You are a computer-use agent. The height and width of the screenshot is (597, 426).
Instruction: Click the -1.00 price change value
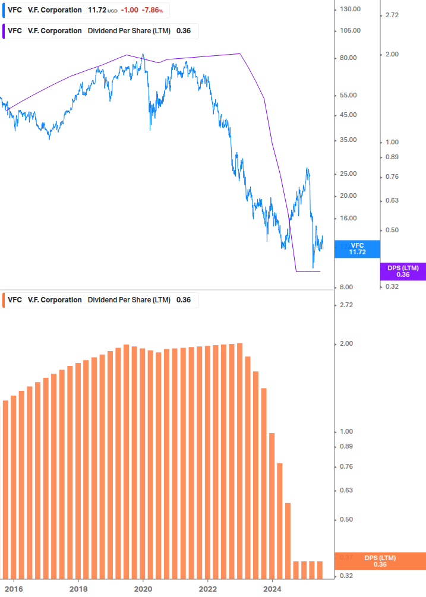coord(130,10)
